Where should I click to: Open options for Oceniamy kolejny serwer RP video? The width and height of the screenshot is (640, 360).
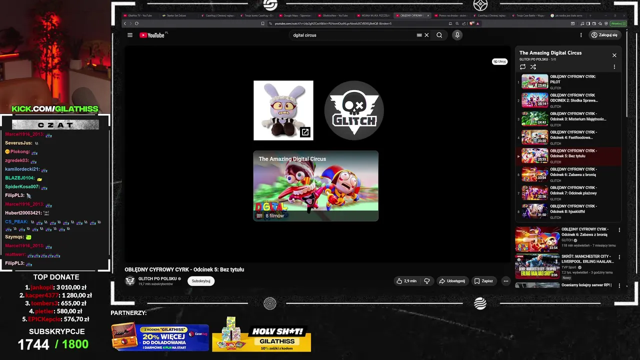[x=619, y=285]
